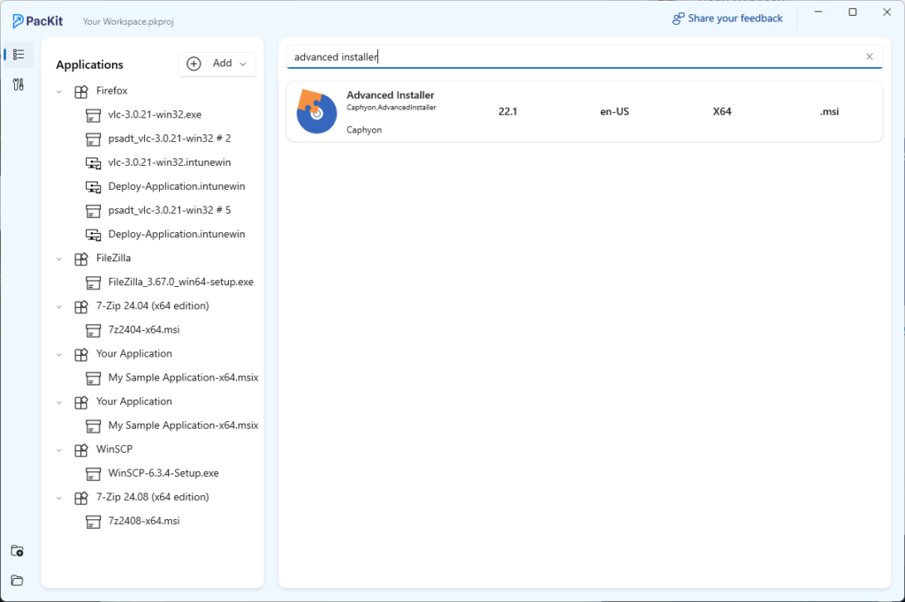Click the Caphyon publisher text
This screenshot has width=905, height=602.
click(x=364, y=130)
